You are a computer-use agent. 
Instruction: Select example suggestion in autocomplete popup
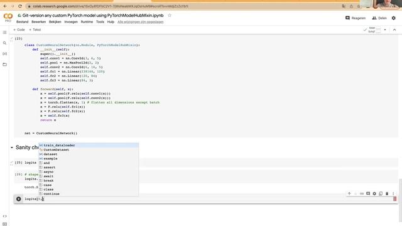click(x=89, y=159)
